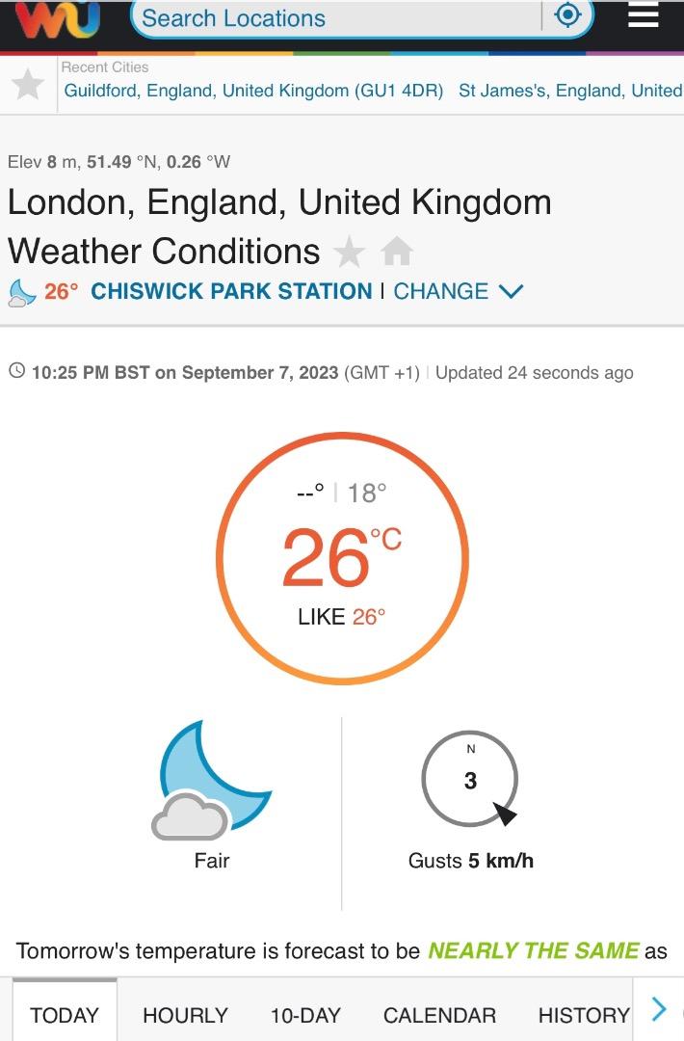Open the 10-DAY forecast tab
The height and width of the screenshot is (1041, 684).
pos(305,1015)
